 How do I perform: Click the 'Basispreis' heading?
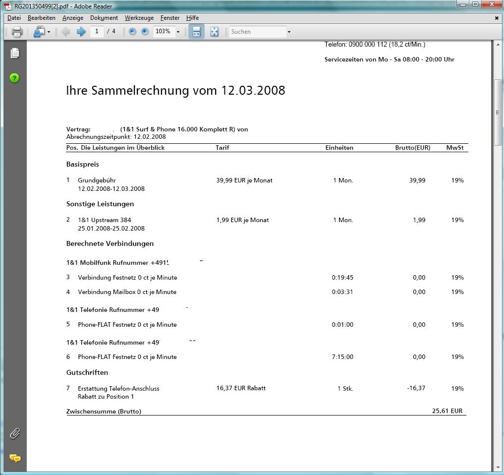[x=83, y=164]
